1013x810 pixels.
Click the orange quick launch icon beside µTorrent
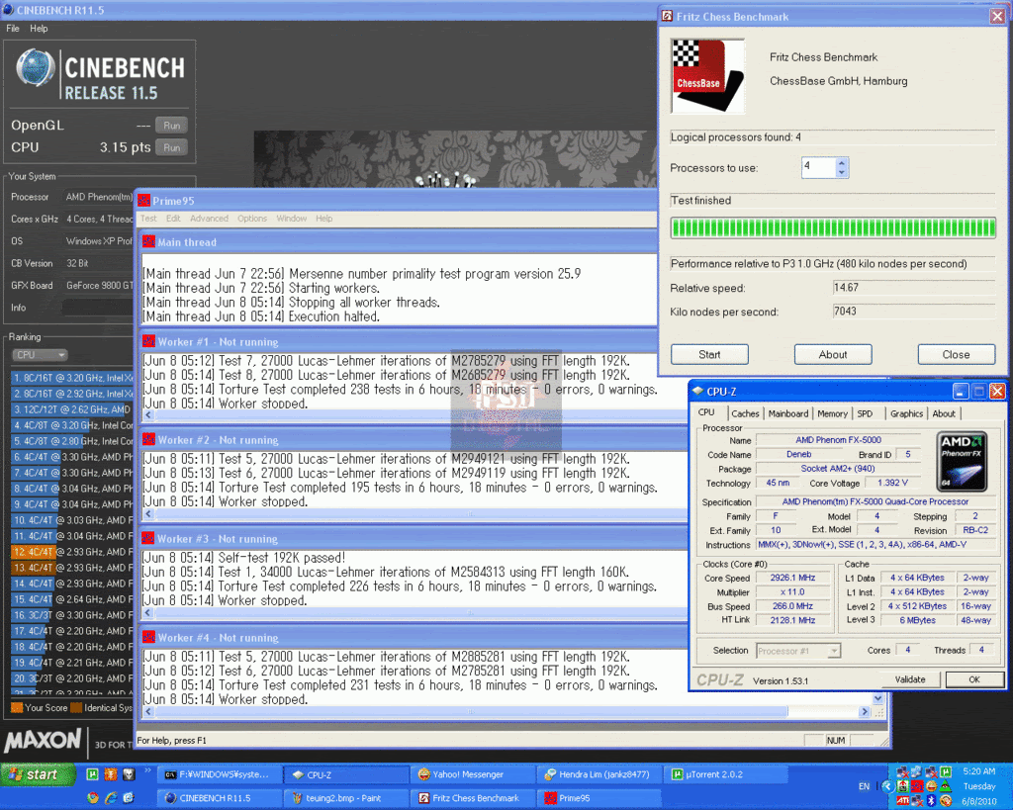coord(111,773)
